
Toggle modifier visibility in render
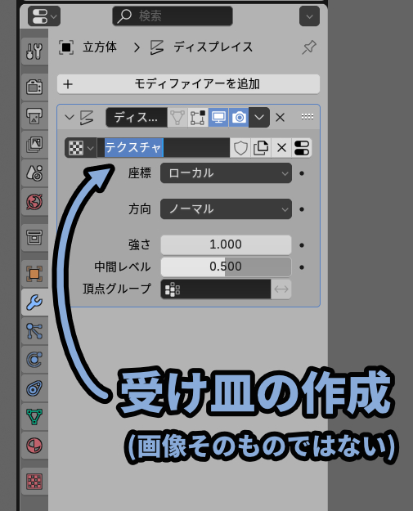pyautogui.click(x=239, y=117)
